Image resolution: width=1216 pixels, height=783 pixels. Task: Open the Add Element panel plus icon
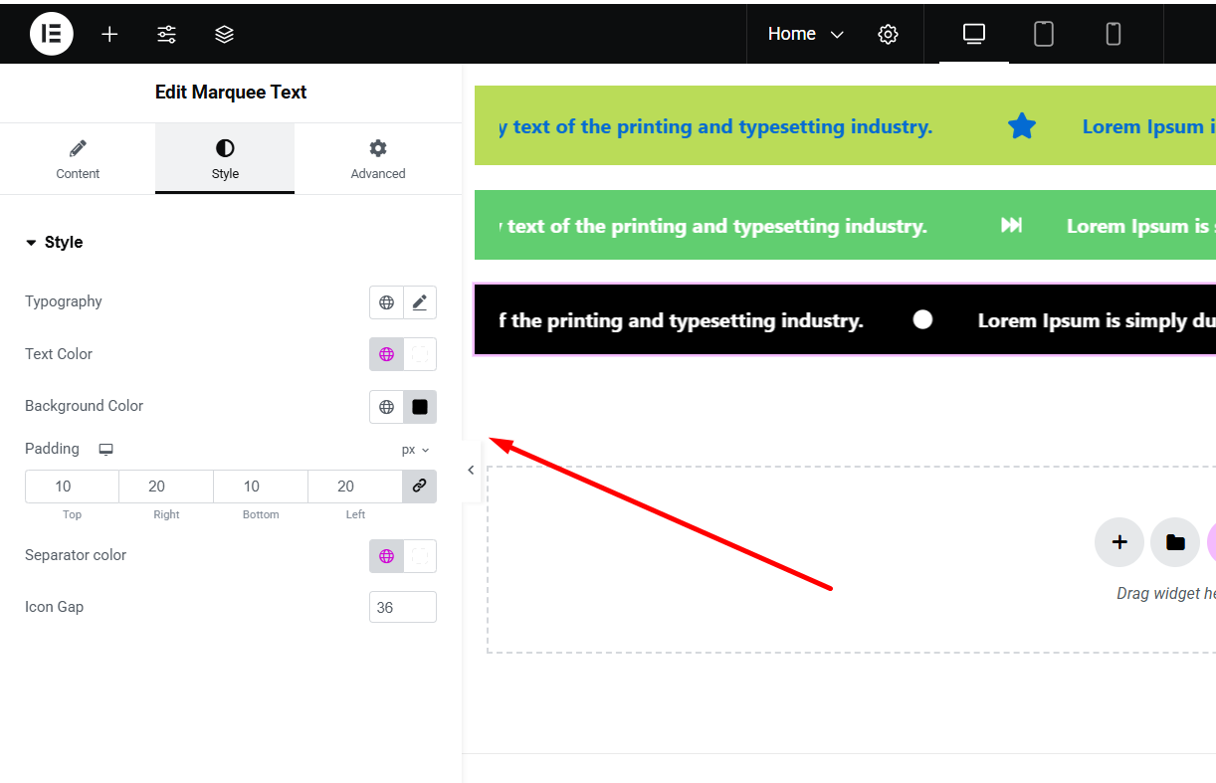point(109,34)
